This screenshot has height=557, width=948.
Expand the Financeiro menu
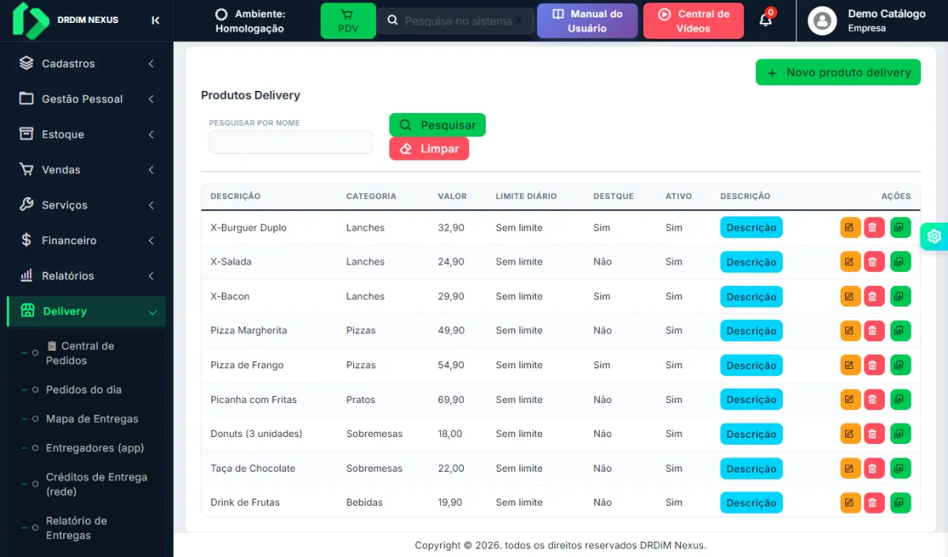(87, 240)
